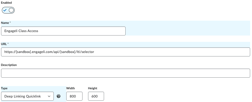252x102 pixels.
Task: Click the Width field showing 800
Action: 74,96
